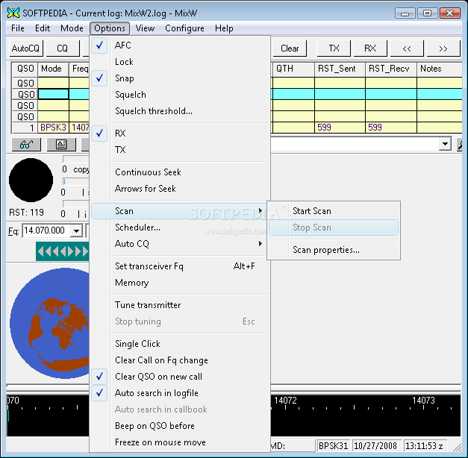Open the dropdown arrow beside the wide text field
The height and width of the screenshot is (458, 468).
[445, 145]
